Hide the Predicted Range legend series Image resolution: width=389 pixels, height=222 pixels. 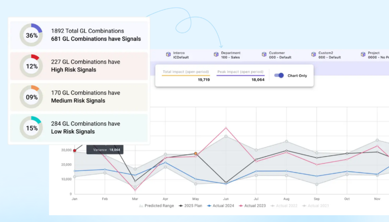tap(155, 206)
